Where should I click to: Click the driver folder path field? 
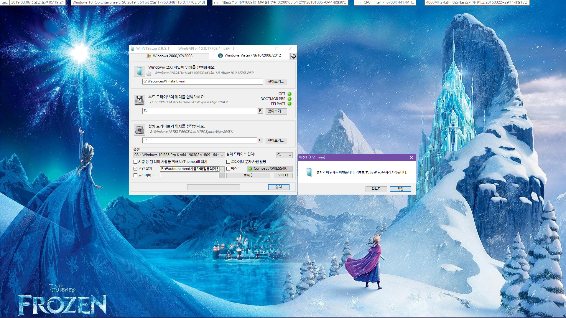click(190, 175)
